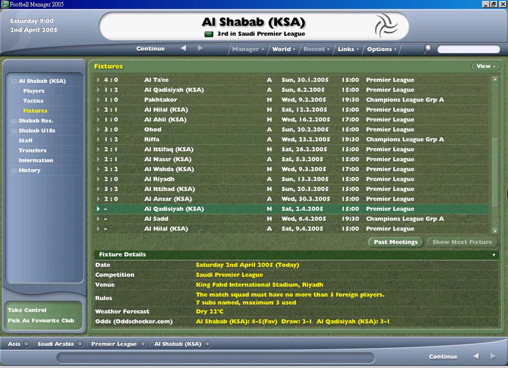
Task: Expand the Shabab U18s tree node
Action: tap(14, 131)
